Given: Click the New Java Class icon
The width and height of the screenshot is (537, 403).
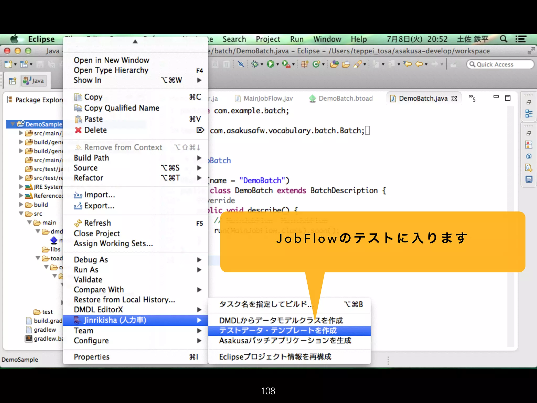Looking at the screenshot, I should tap(316, 64).
